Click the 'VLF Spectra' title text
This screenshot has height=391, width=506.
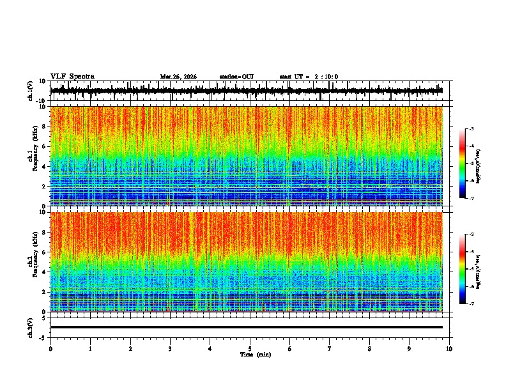72,77
